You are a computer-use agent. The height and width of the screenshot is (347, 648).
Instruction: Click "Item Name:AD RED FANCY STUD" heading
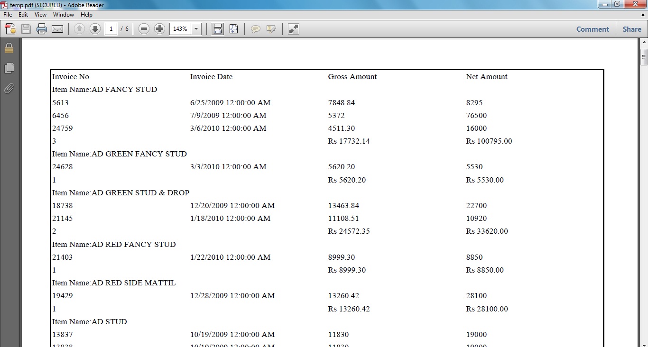click(x=114, y=245)
